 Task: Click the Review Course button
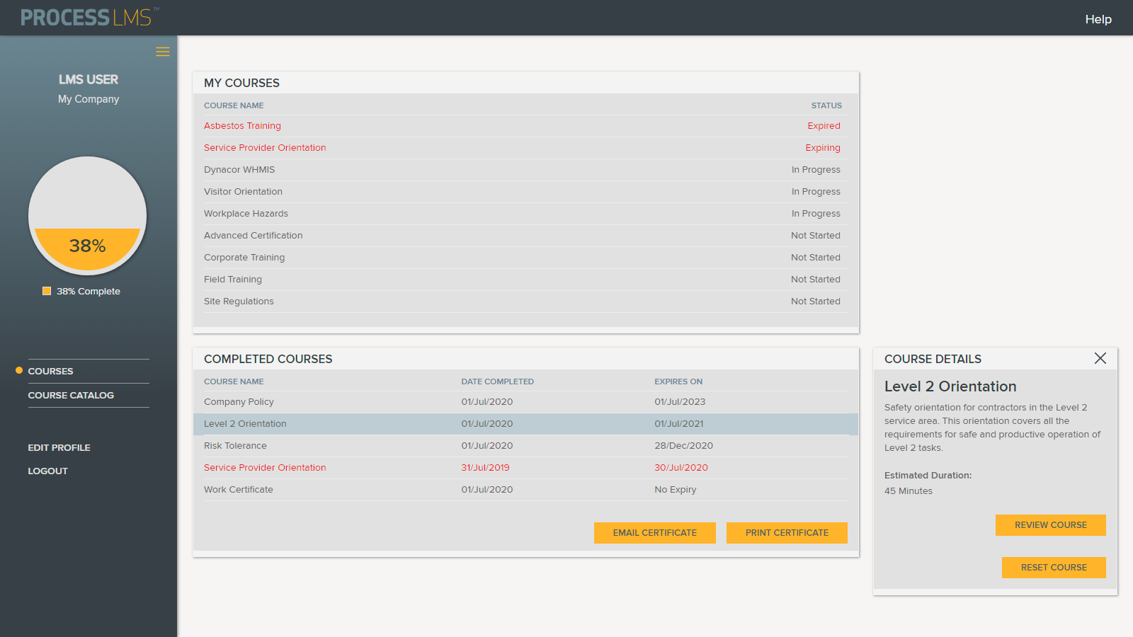tap(1050, 525)
